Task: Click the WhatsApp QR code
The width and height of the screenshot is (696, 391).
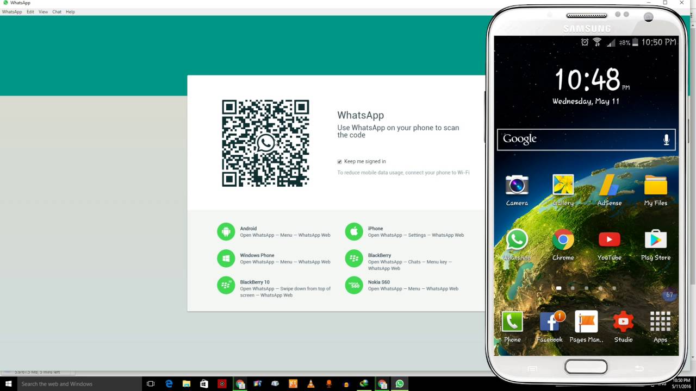Action: click(x=265, y=143)
